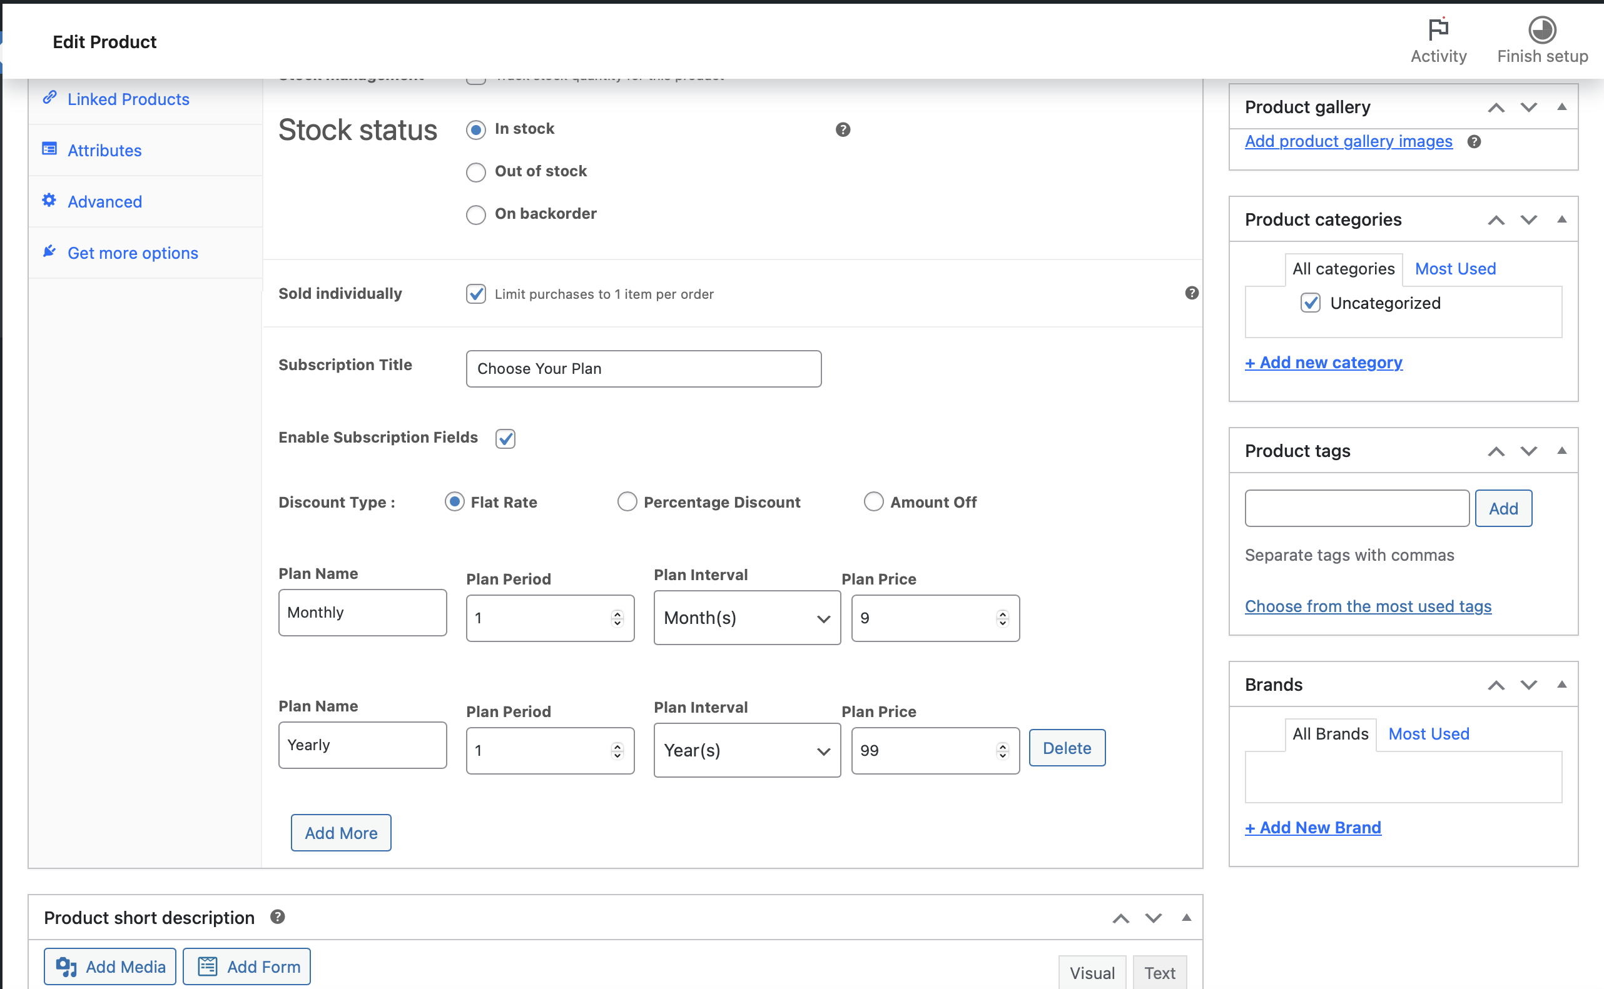The image size is (1604, 989).
Task: Select Out of stock radio option
Action: point(476,172)
